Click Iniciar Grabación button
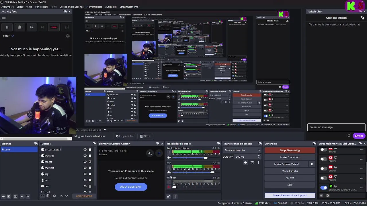Screen dimensions: 367x206 click(290, 157)
